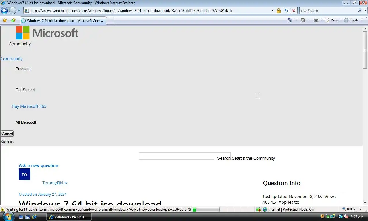Click the 100% zoom level button
368x221 pixels.
click(348, 209)
